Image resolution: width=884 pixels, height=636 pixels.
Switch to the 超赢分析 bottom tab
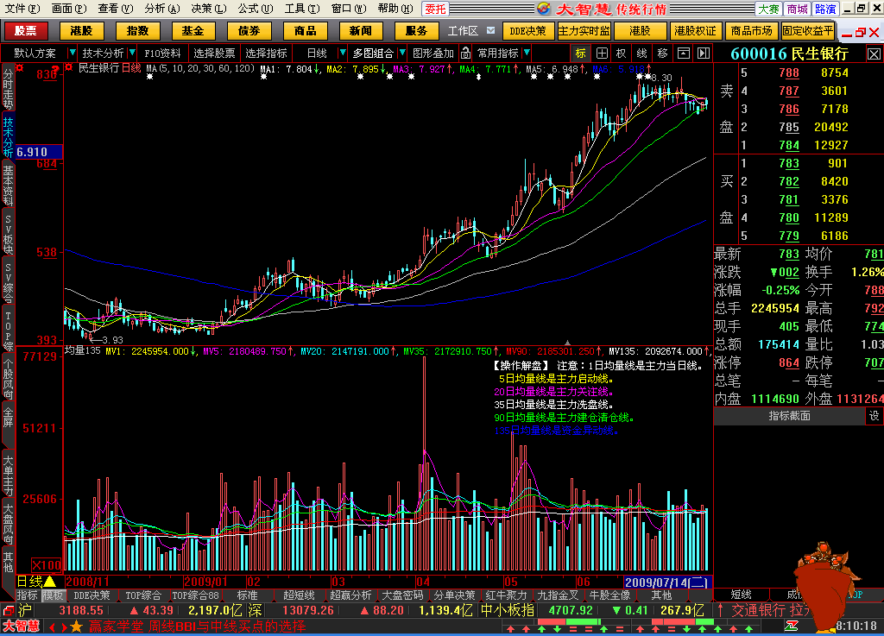[350, 595]
